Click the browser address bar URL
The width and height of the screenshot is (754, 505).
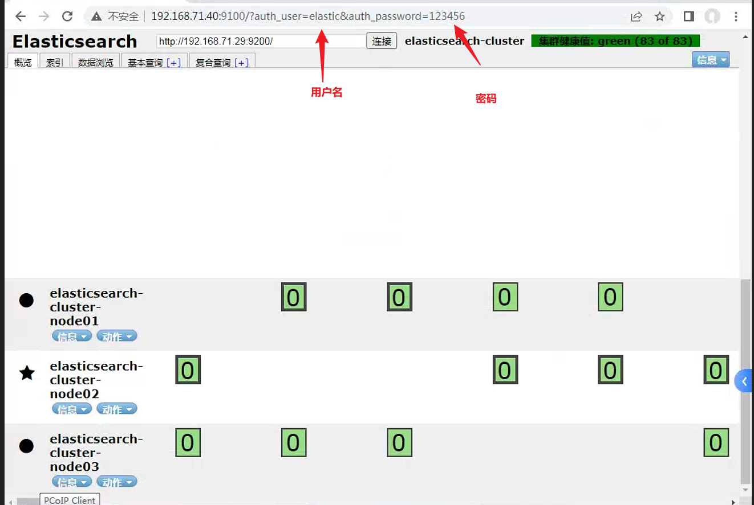308,17
